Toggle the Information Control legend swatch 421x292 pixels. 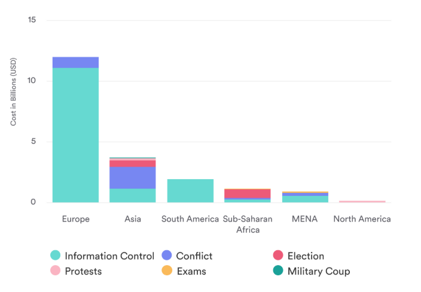[56, 256]
